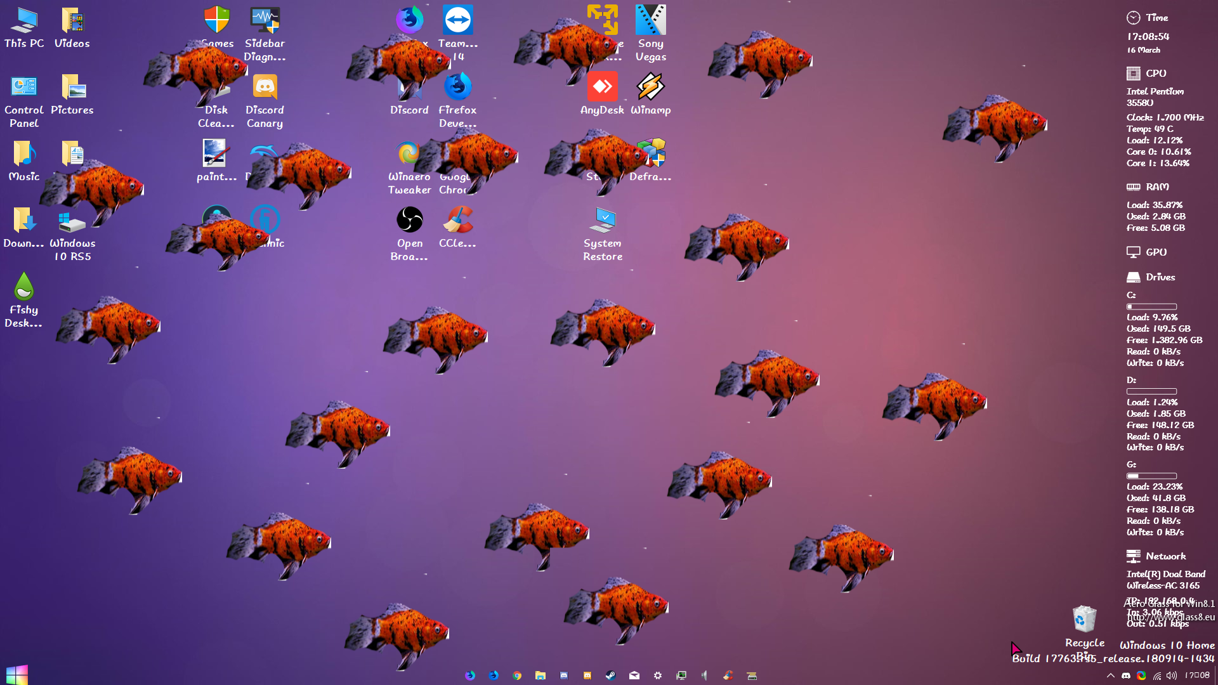1218x685 pixels.
Task: Click the Drives section header in the sidebar
Action: [x=1151, y=277]
